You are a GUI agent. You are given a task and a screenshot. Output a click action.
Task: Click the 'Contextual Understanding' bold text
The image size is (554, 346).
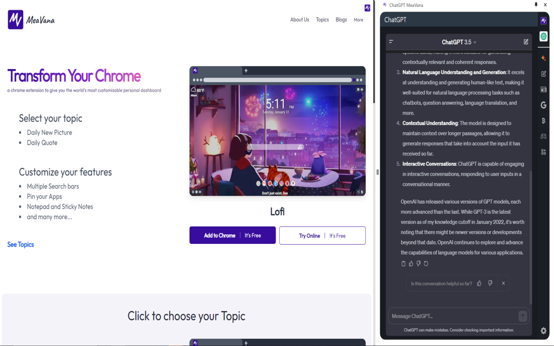pos(430,123)
